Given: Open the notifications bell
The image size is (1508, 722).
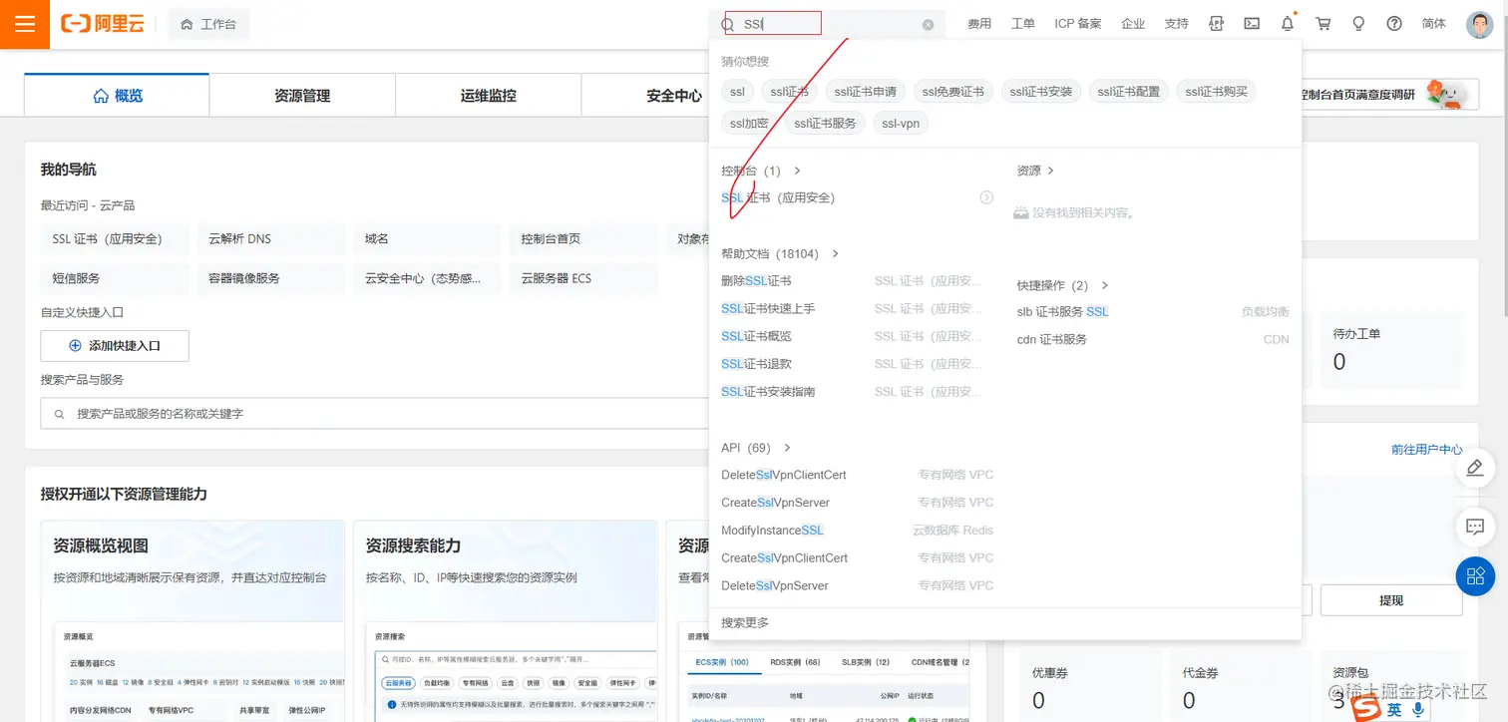Looking at the screenshot, I should tap(1288, 24).
